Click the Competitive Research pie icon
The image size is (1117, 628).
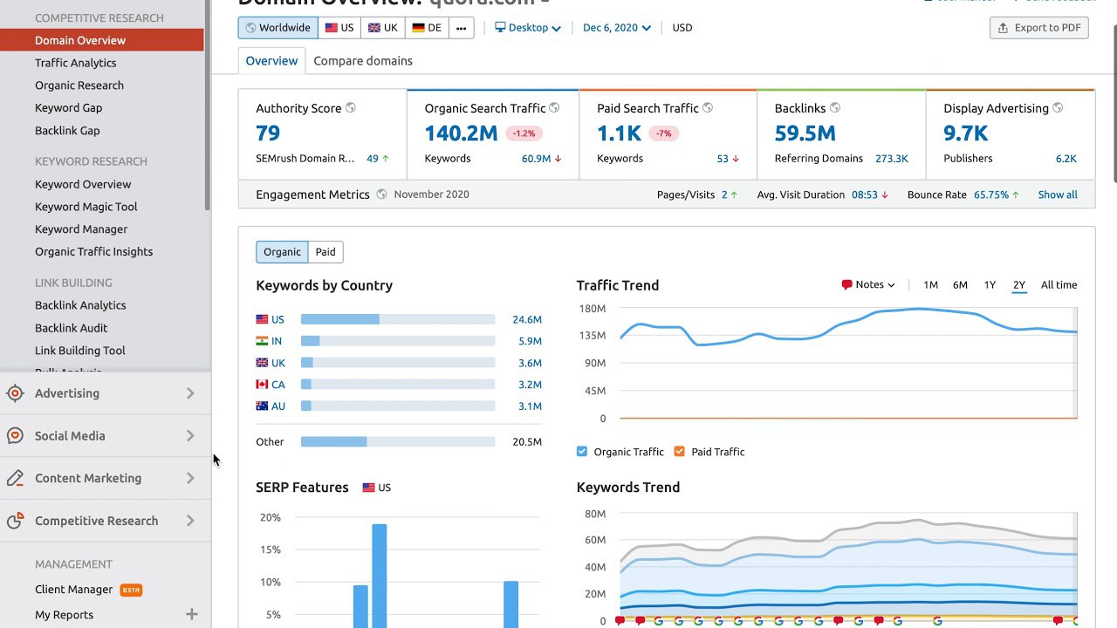pos(15,521)
